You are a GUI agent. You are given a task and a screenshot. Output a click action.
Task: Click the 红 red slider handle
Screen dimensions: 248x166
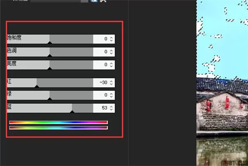[37, 86]
